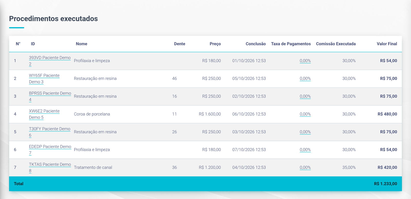This screenshot has width=411, height=199.
Task: Select the "Comissão Executada" column header
Action: 336,44
